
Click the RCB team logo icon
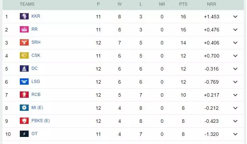(24, 95)
